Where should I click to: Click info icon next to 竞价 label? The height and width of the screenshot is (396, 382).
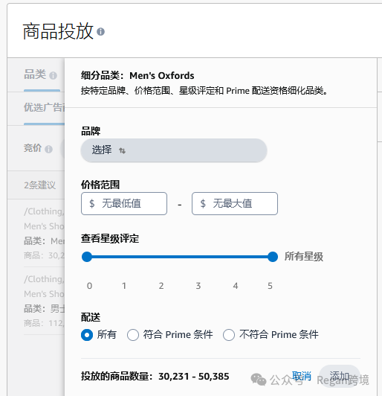coord(48,150)
